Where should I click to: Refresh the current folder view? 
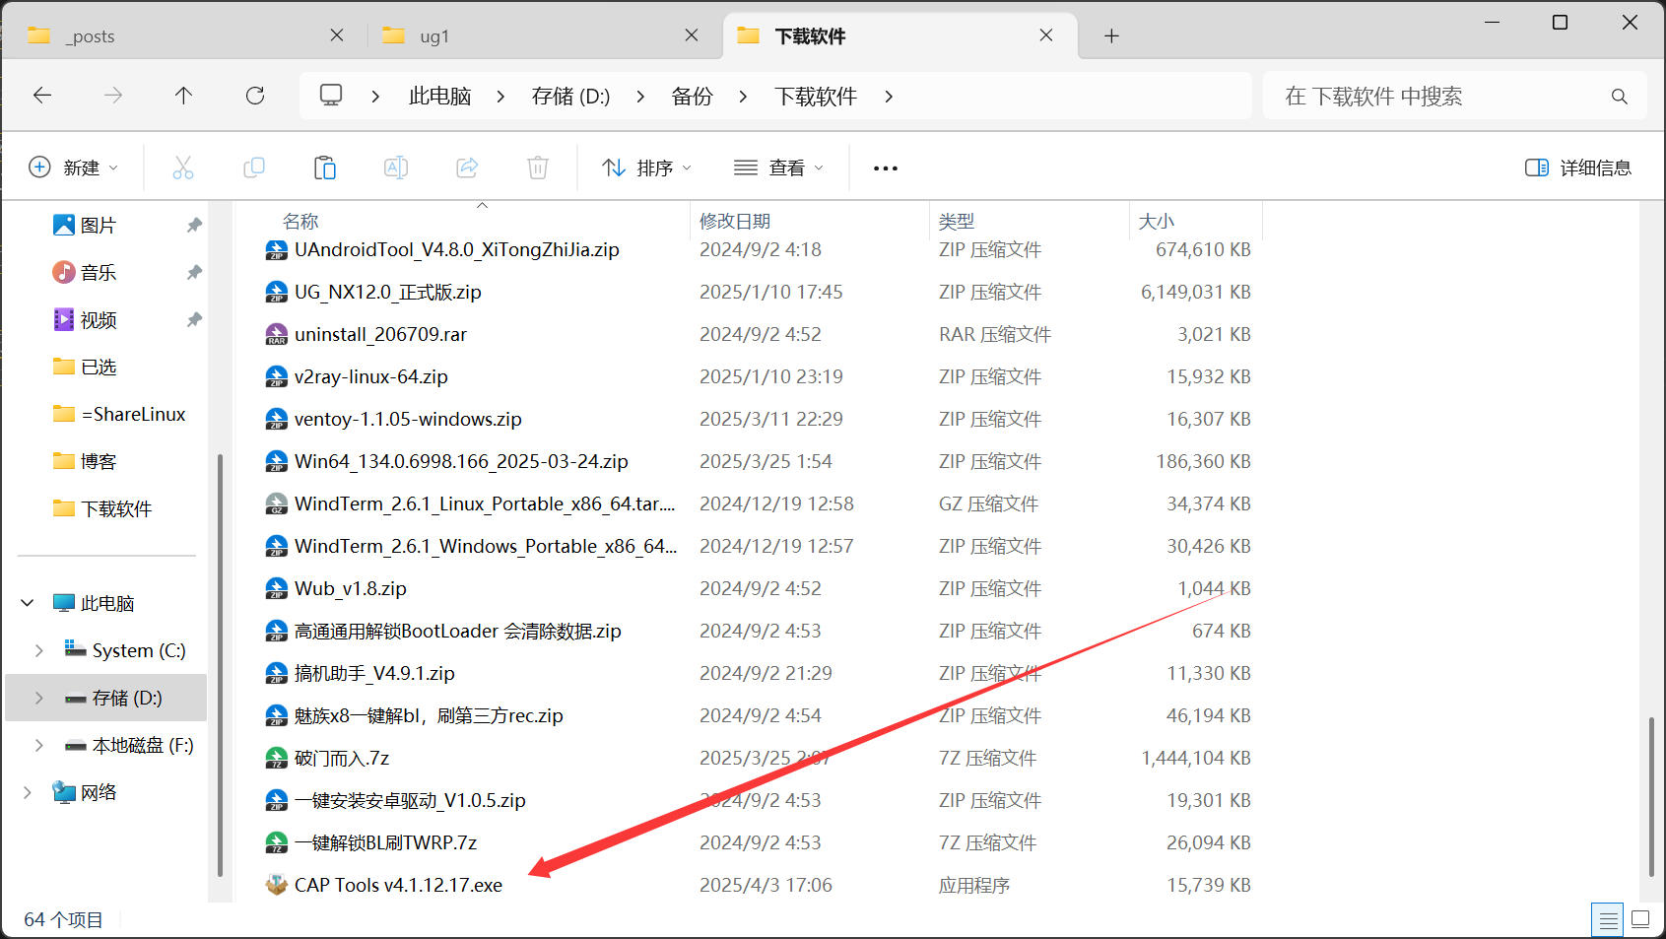pos(255,96)
